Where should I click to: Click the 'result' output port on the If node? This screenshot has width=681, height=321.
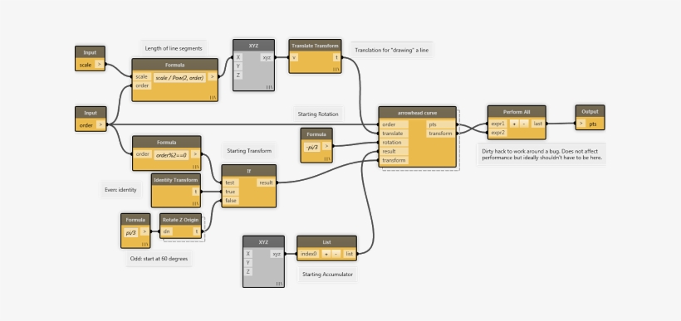(x=266, y=182)
